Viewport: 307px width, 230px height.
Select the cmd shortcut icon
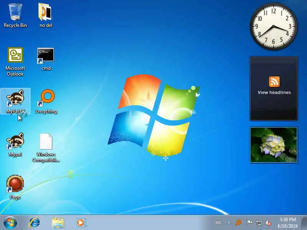point(46,59)
